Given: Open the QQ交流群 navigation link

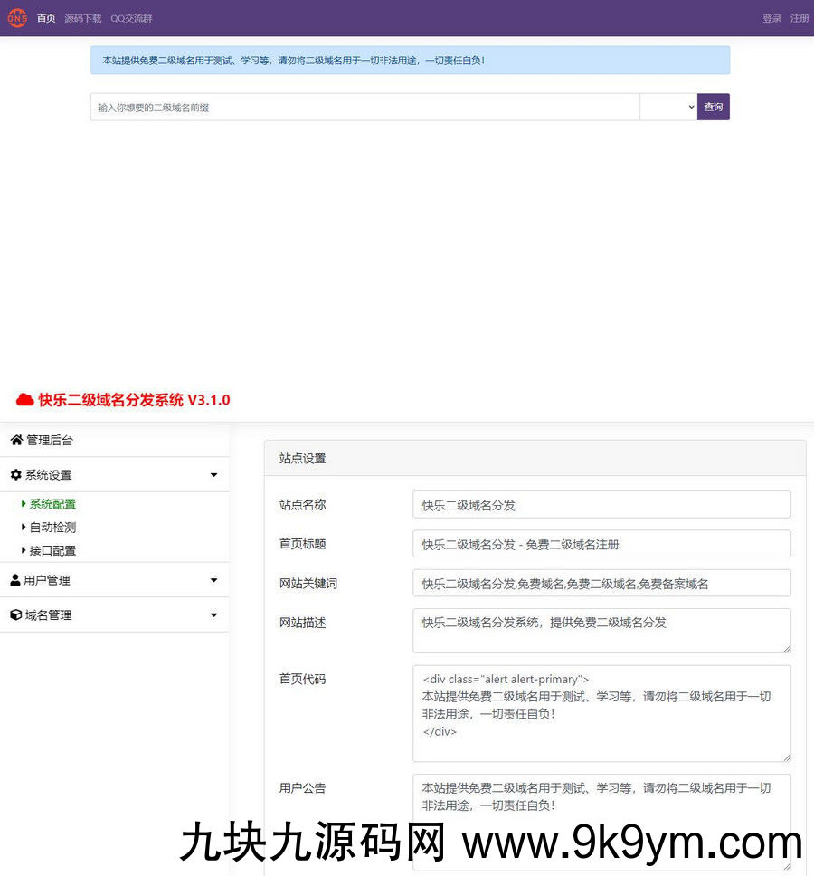Looking at the screenshot, I should pyautogui.click(x=131, y=18).
